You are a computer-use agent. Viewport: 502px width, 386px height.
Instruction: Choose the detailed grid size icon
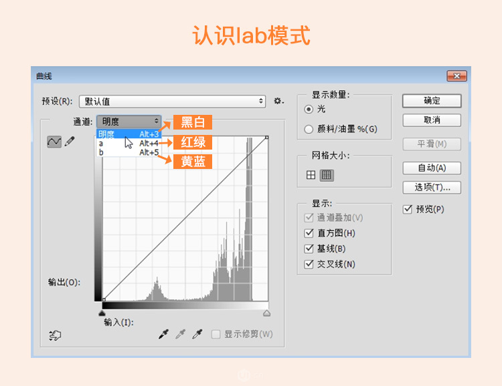327,175
